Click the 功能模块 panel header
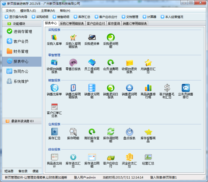This screenshot has width=208, height=182. click(22, 24)
